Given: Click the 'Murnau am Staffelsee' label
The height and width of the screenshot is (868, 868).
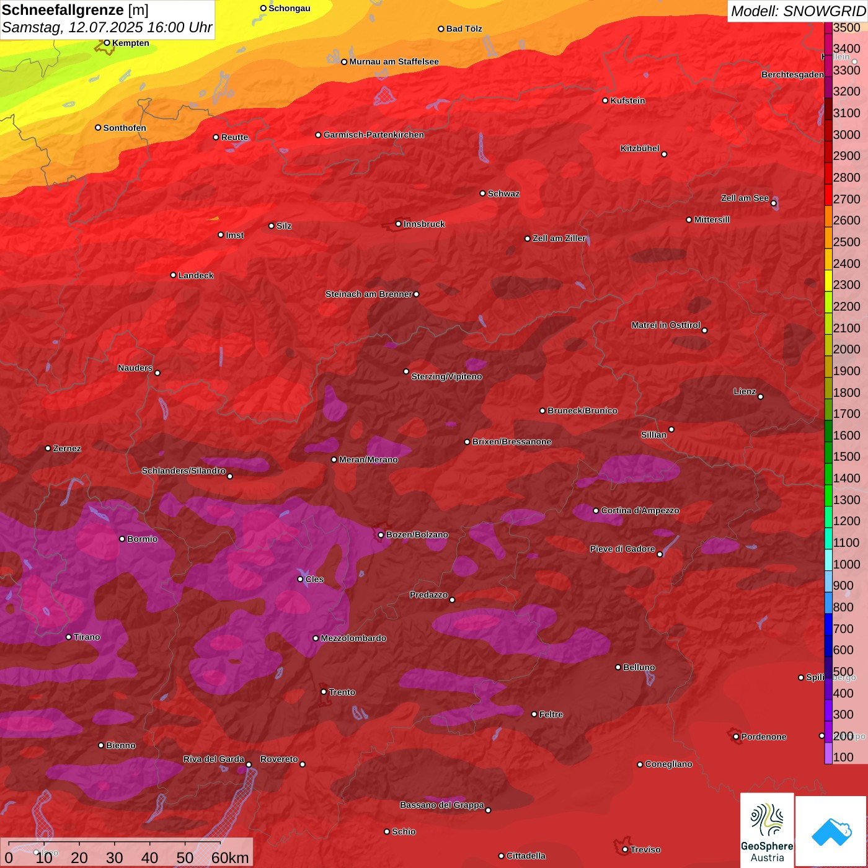Looking at the screenshot, I should 394,61.
